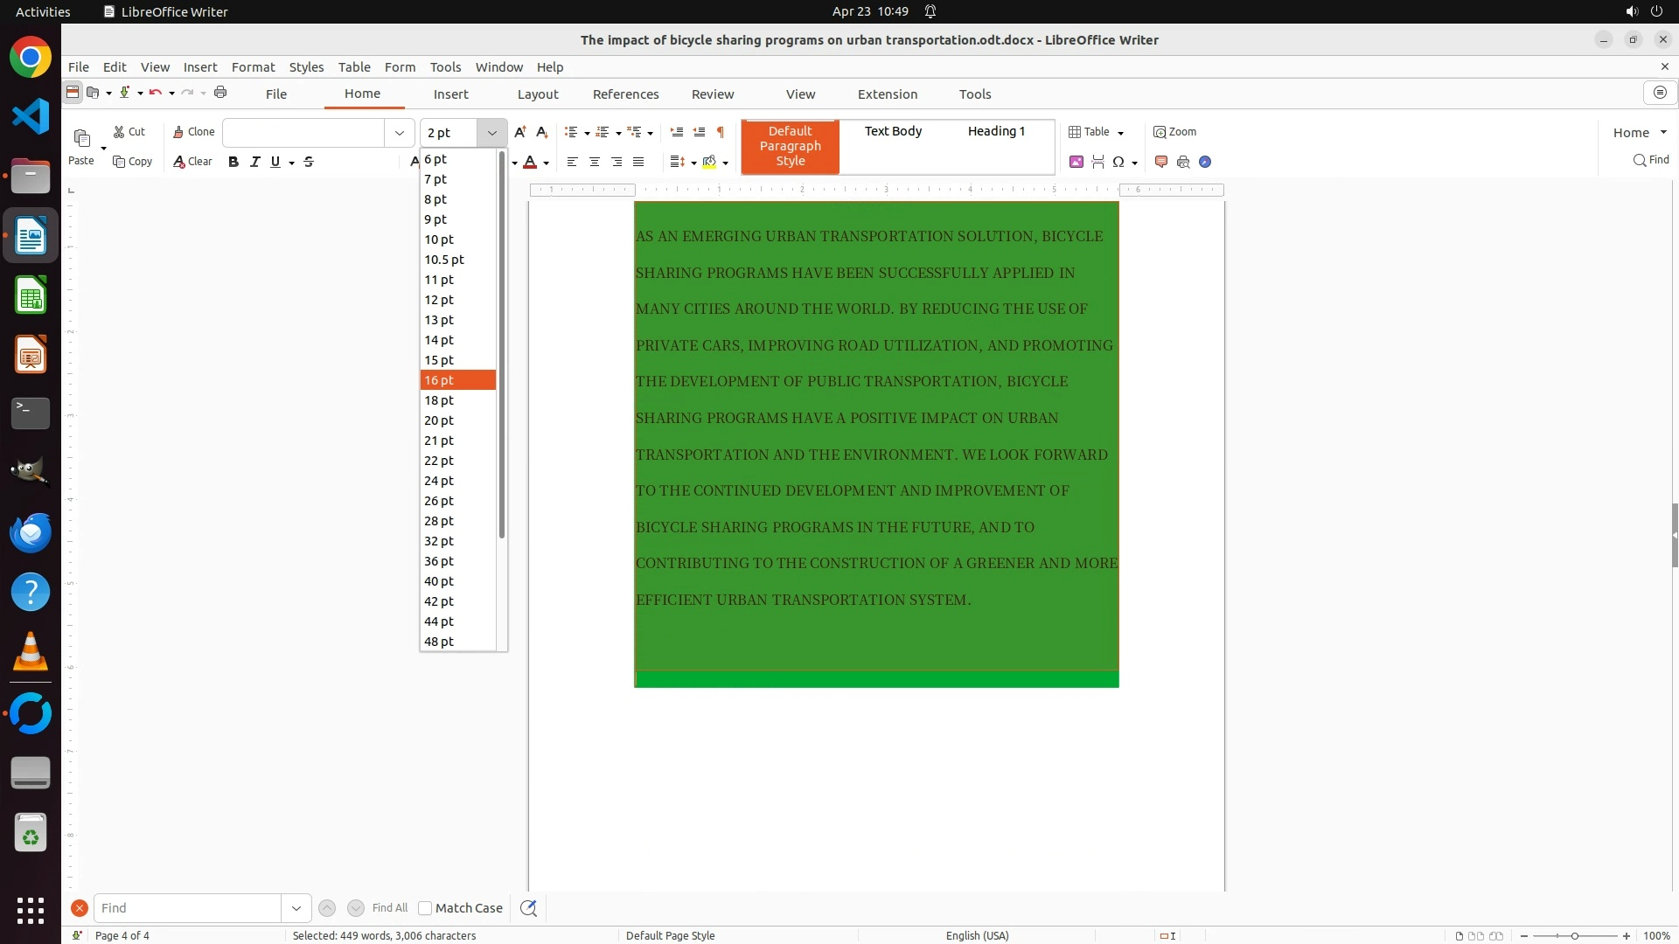Apply the Heading 1 paragraph style
Screen dimensions: 1679x944
[x=996, y=131]
